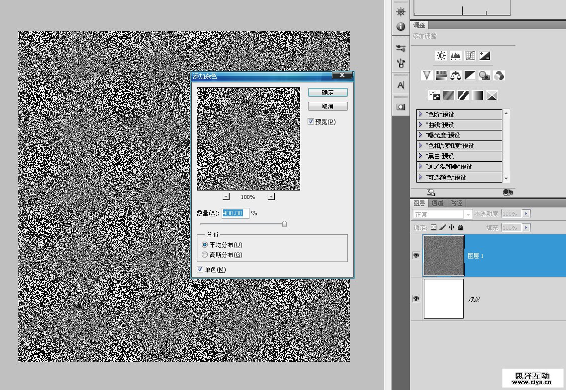Image resolution: width=566 pixels, height=390 pixels.
Task: Open the Channel Mixer adjustment icon
Action: point(499,75)
